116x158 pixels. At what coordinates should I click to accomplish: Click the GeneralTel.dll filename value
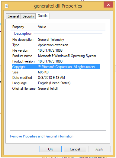click(48, 89)
